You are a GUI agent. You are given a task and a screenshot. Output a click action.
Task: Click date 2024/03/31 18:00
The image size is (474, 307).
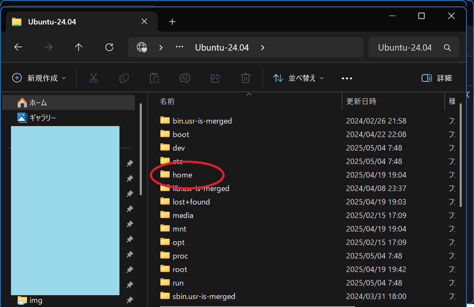376,296
